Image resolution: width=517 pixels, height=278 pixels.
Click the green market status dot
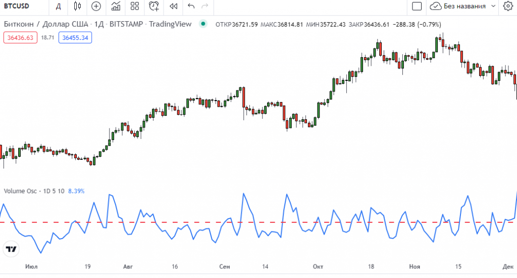tap(203, 24)
